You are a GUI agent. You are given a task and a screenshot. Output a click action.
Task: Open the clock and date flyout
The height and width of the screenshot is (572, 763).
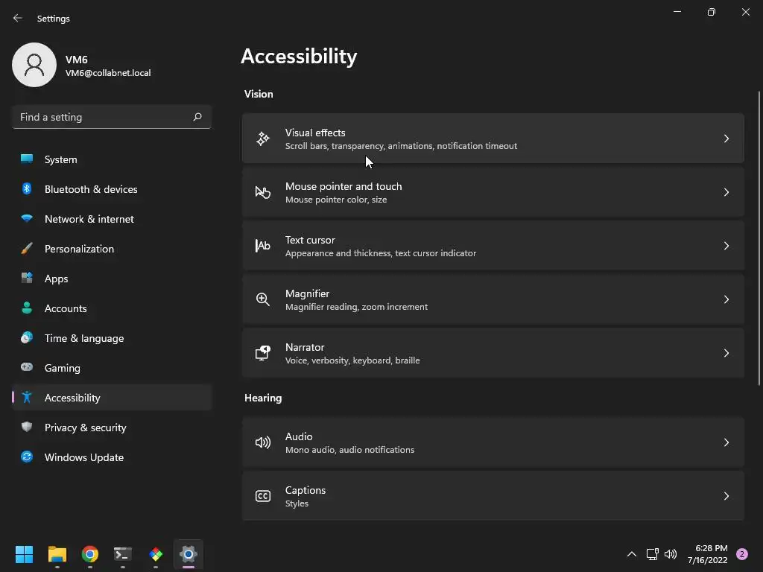(707, 554)
